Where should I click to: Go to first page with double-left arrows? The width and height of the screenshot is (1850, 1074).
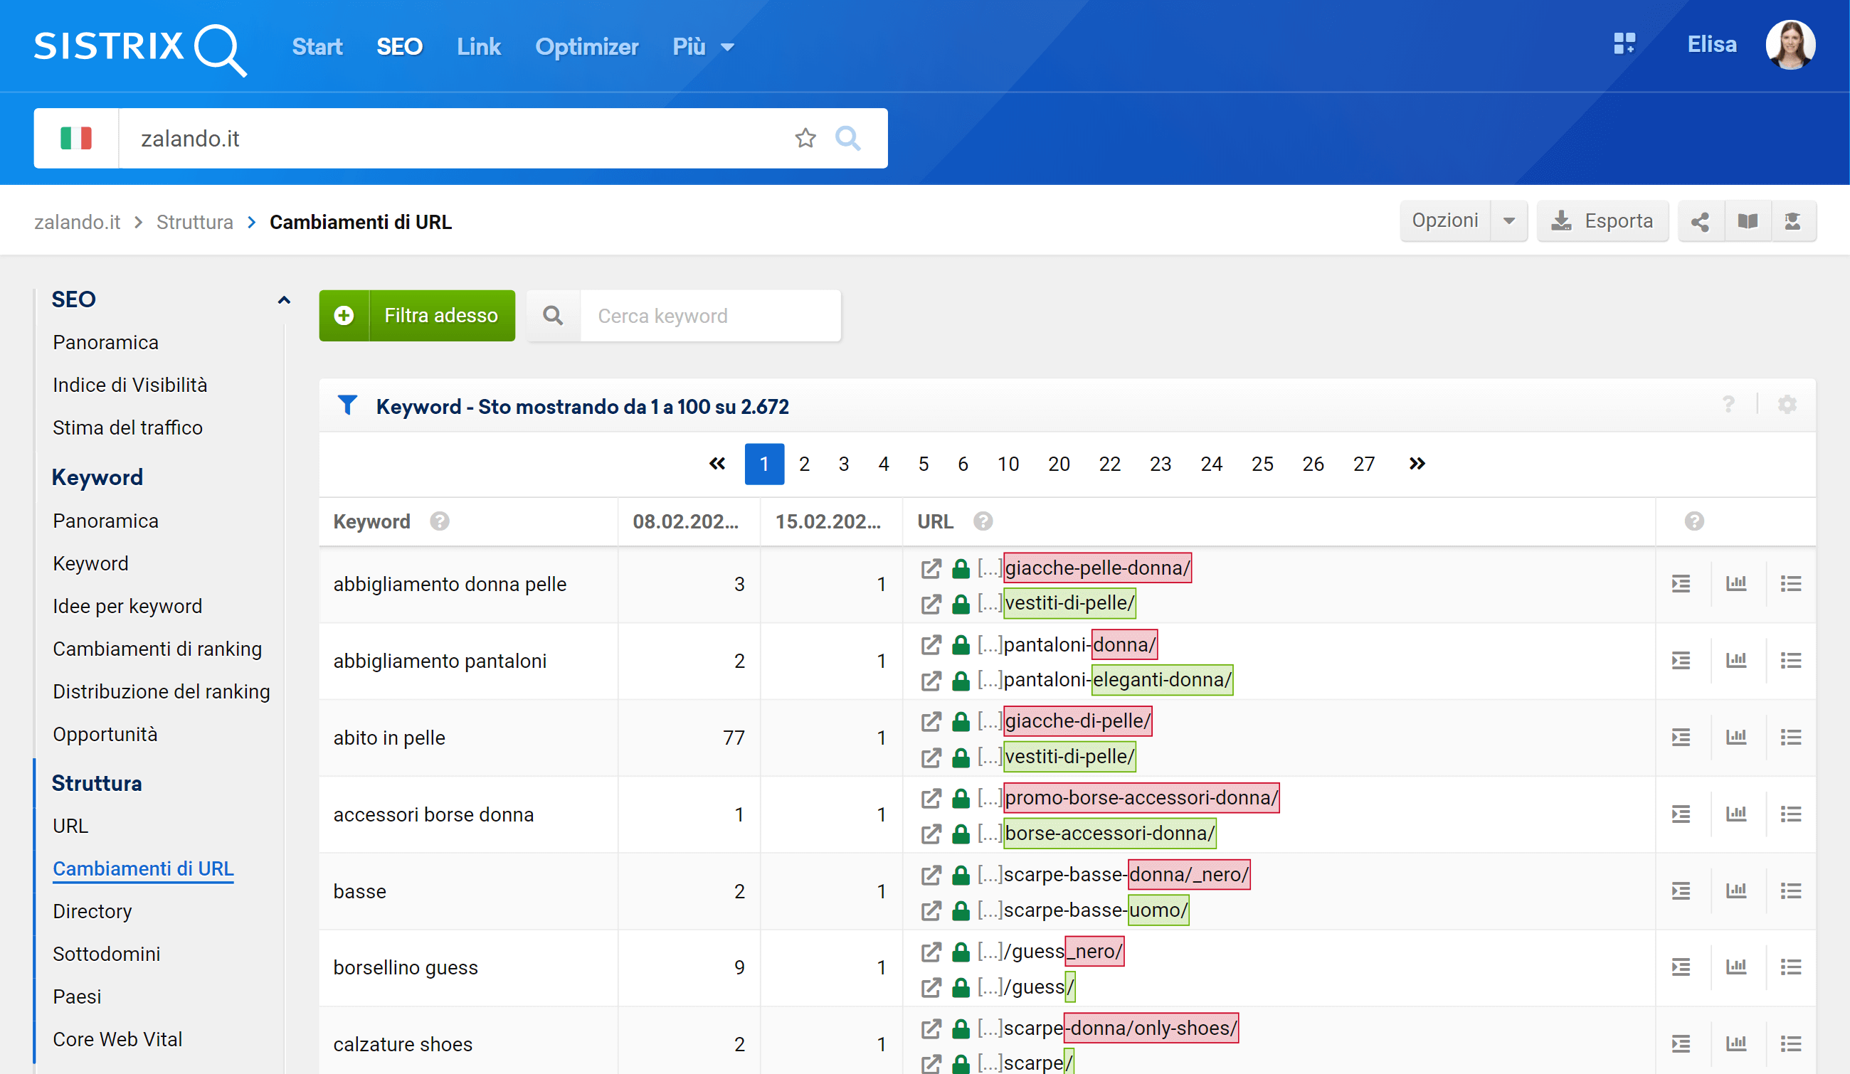click(x=717, y=464)
